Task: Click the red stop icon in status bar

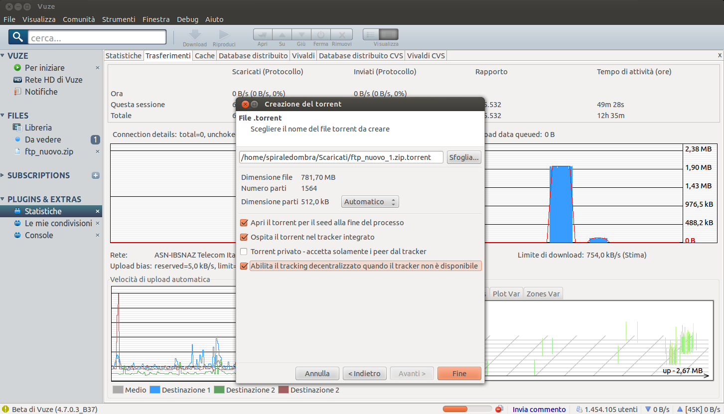Action: point(499,409)
